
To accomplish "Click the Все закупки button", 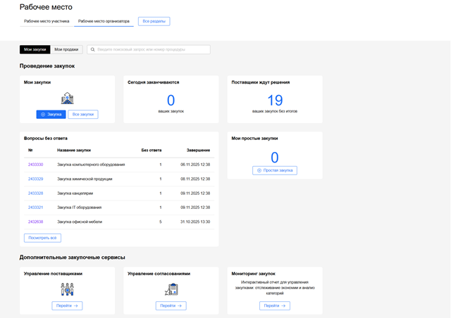I will pyautogui.click(x=83, y=114).
